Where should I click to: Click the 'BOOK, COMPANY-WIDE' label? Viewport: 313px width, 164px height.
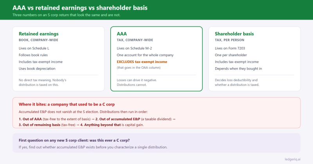tap(38, 40)
